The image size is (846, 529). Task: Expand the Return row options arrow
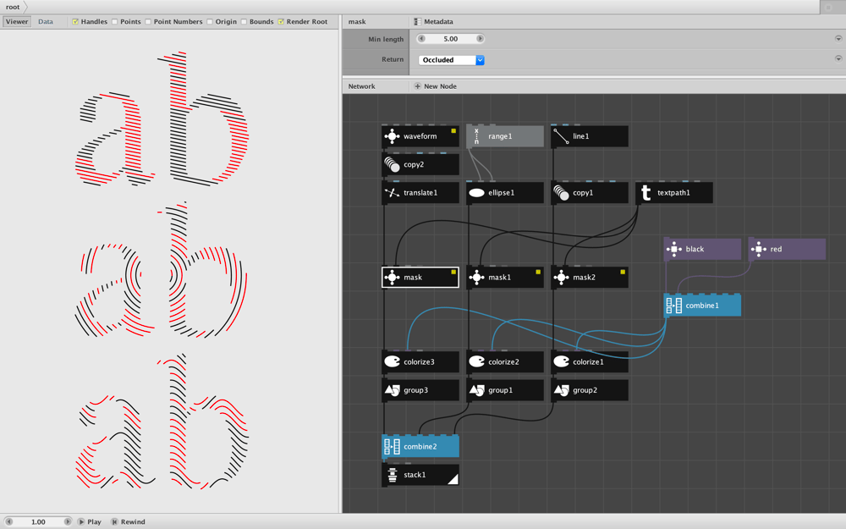tap(838, 59)
